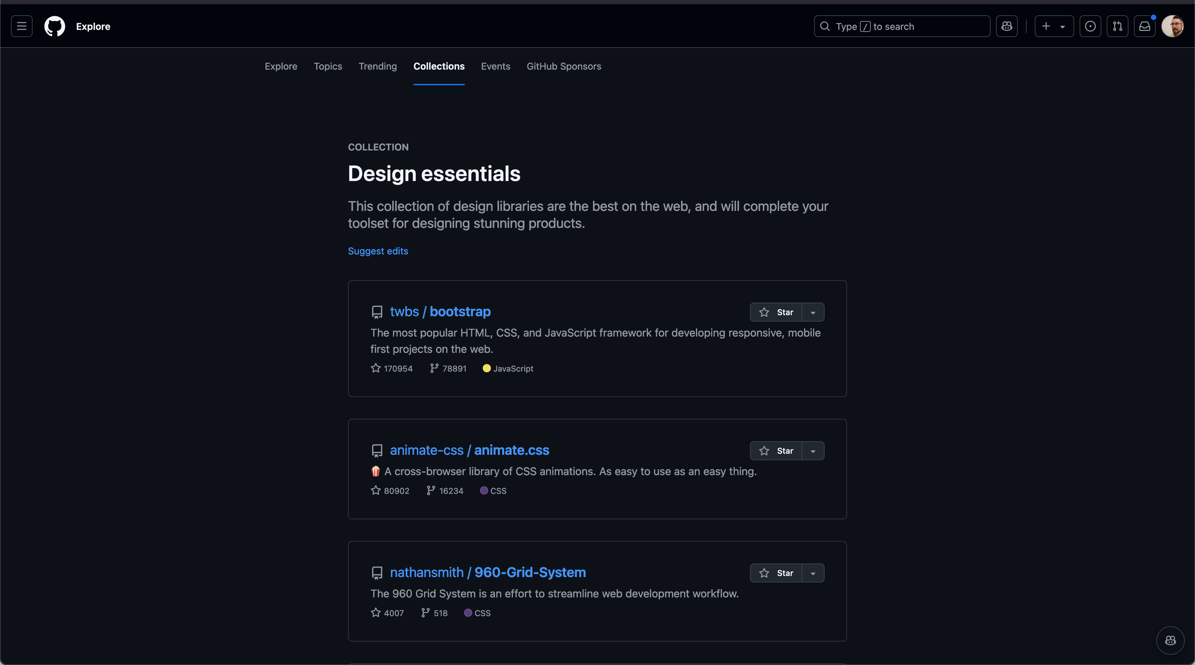1195x665 pixels.
Task: Switch to the Events tab
Action: click(x=495, y=66)
